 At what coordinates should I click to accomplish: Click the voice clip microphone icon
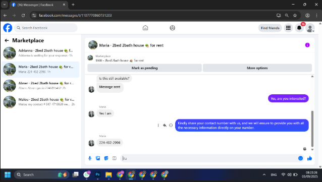(x=90, y=158)
